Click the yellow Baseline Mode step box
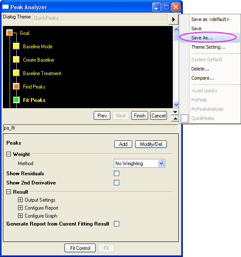241x257 pixels. tap(16, 46)
